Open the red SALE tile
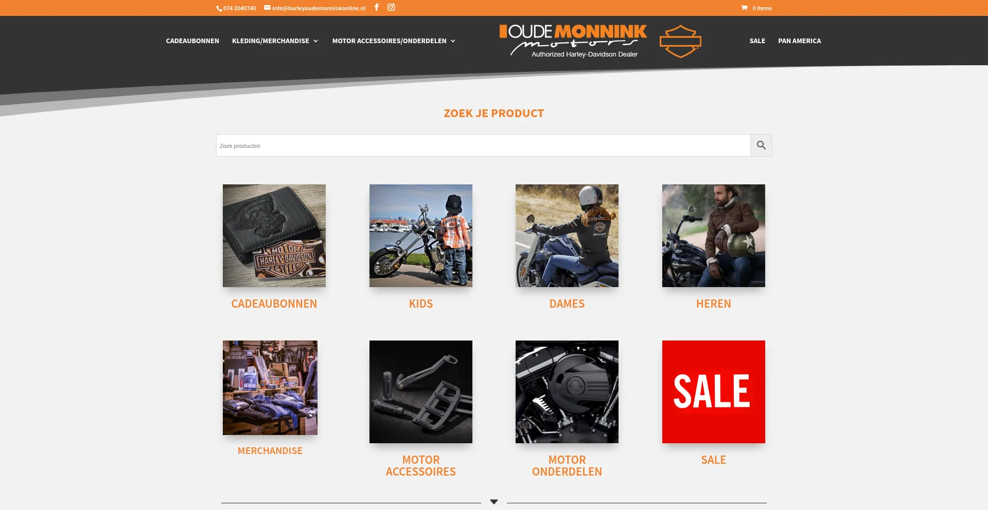Screen dimensions: 988x510 (713, 392)
